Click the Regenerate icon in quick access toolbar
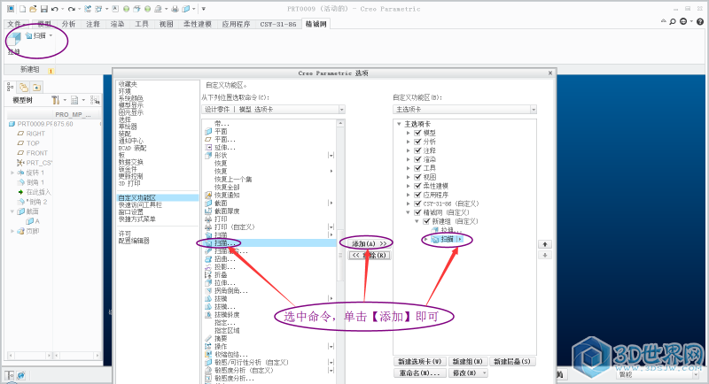Viewport: 709px width, 384px height. (x=88, y=9)
